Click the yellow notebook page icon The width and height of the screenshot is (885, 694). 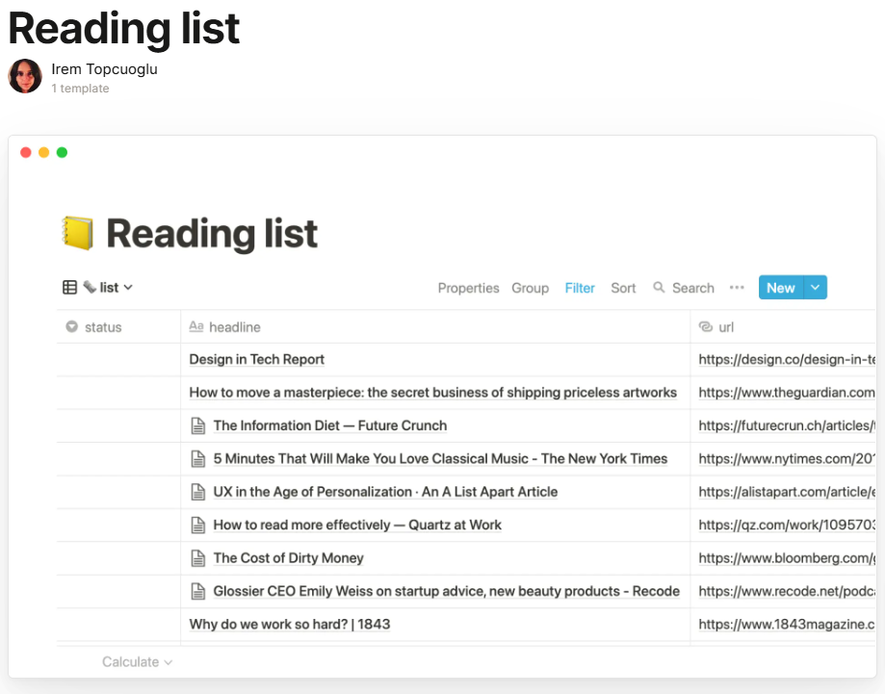pyautogui.click(x=77, y=233)
